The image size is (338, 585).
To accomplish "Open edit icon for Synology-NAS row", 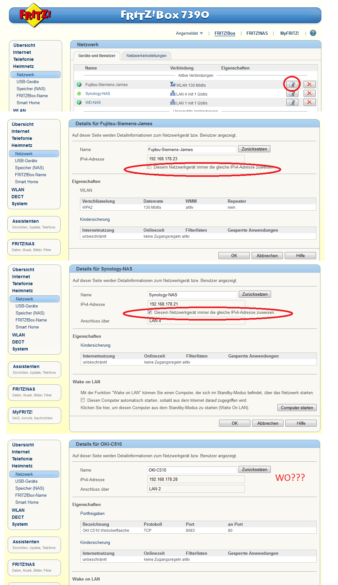I will (x=292, y=93).
